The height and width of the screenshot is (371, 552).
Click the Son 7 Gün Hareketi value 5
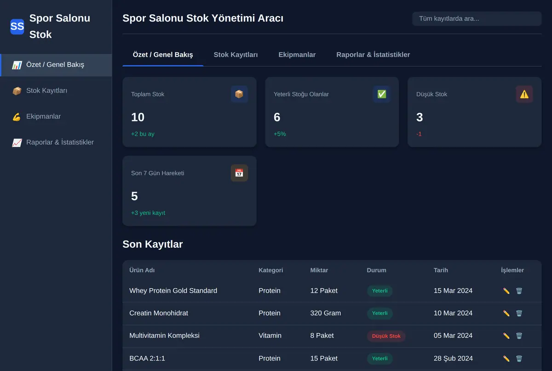tap(134, 197)
